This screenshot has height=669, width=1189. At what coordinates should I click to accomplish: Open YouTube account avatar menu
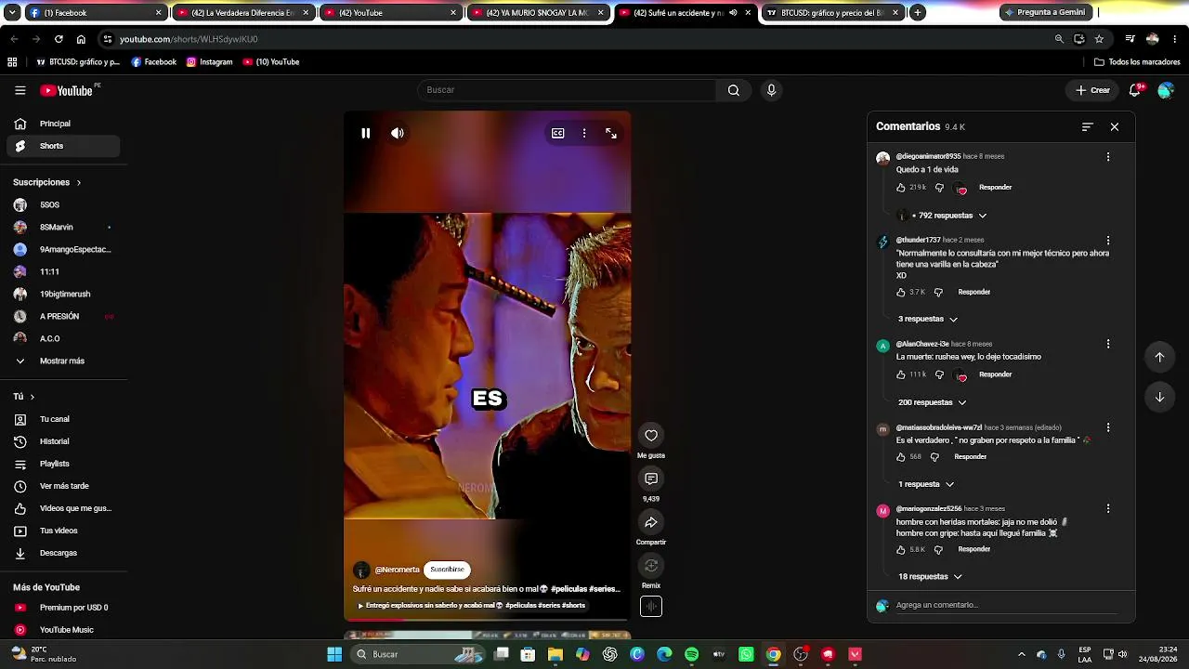1166,90
